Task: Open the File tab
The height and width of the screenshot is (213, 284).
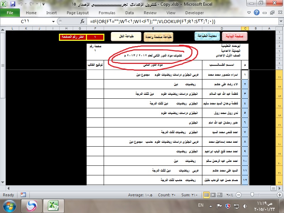Action: pyautogui.click(x=10, y=13)
